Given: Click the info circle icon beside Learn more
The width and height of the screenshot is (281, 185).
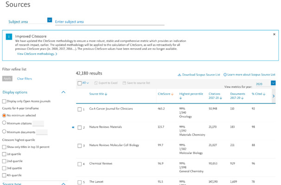Looking at the screenshot, I should [225, 74].
